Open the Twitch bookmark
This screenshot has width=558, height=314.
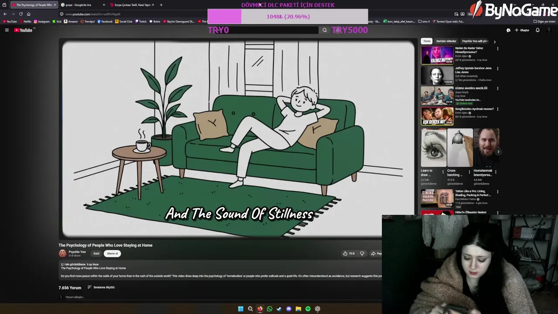click(141, 21)
